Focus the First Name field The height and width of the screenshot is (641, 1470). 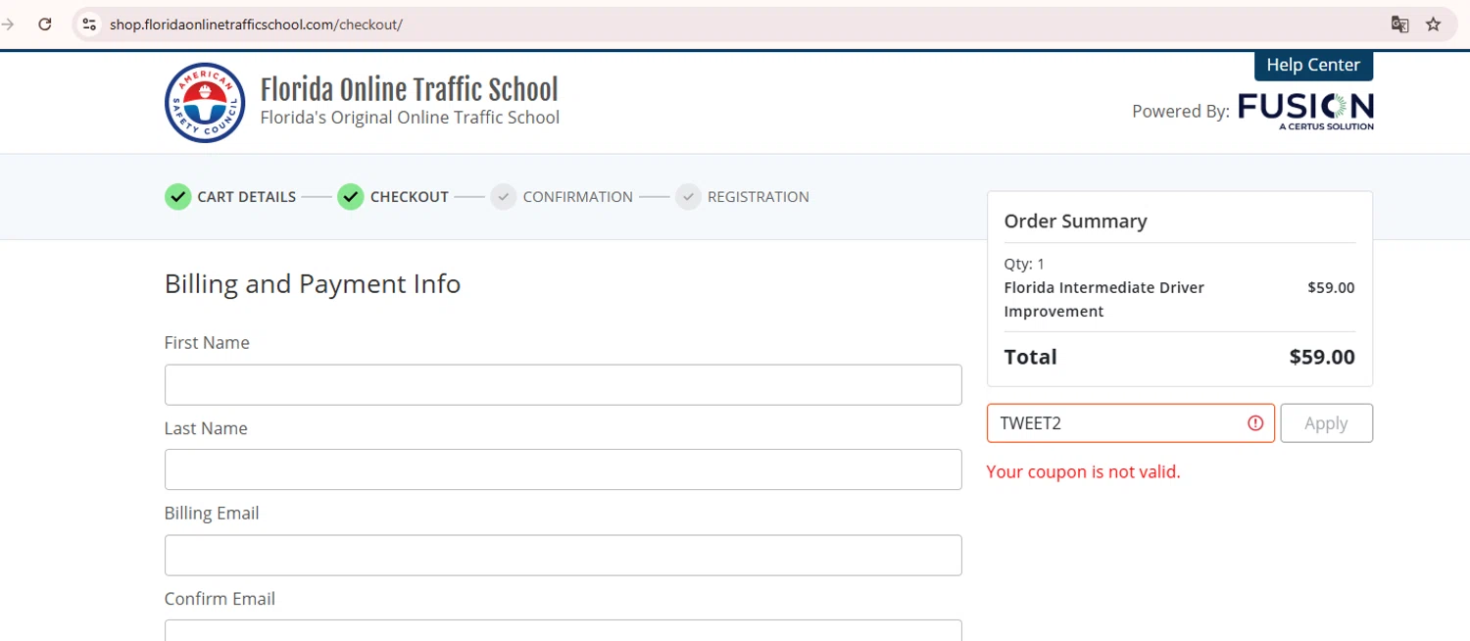563,385
